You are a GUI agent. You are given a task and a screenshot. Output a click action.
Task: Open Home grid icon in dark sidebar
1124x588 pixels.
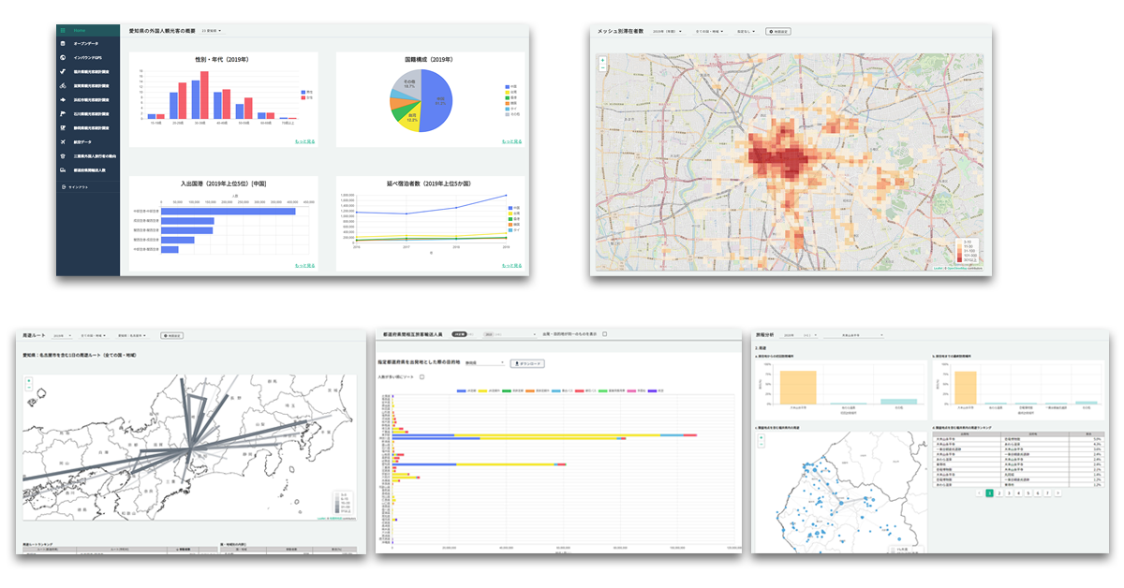tap(63, 31)
